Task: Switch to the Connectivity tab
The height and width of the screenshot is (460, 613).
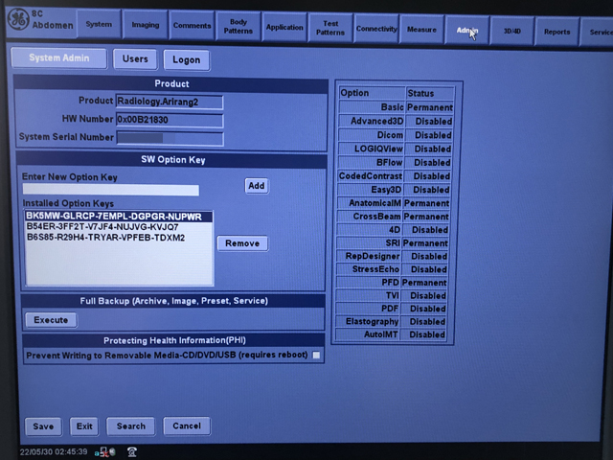Action: click(376, 29)
